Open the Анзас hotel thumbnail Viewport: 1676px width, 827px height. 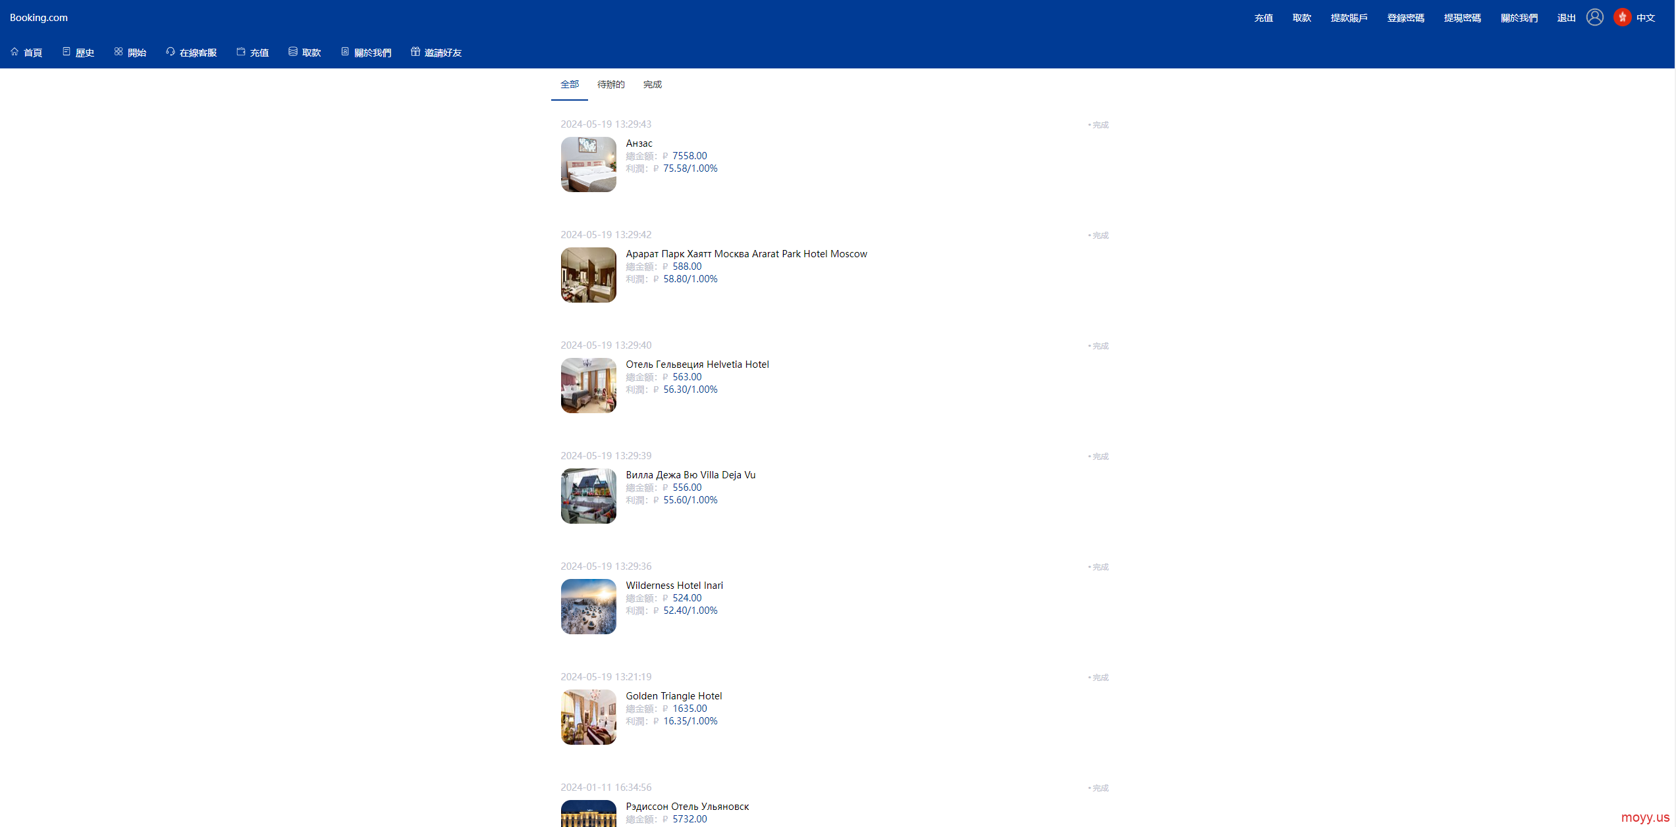pos(589,164)
